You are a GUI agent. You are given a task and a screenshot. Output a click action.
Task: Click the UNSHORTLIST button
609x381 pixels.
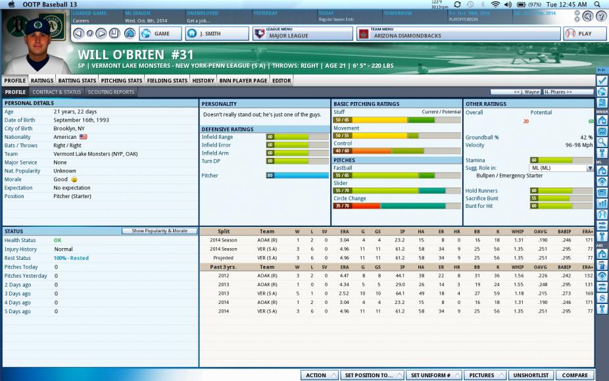[531, 375]
